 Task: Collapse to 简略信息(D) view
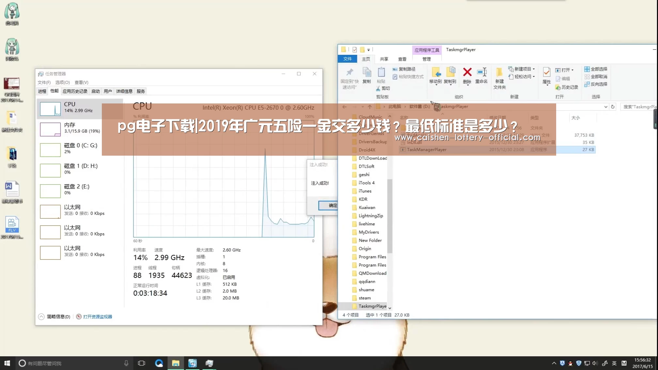click(x=55, y=317)
